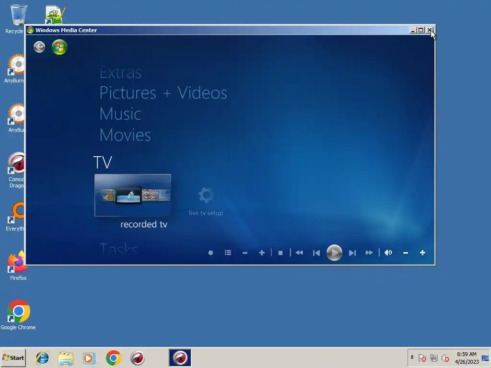Select the upper AnyBurn desktop shortcut
The height and width of the screenshot is (368, 491).
pyautogui.click(x=14, y=69)
